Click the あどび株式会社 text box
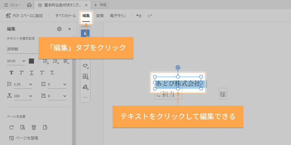Screen dimensions: 291x145 [178, 83]
